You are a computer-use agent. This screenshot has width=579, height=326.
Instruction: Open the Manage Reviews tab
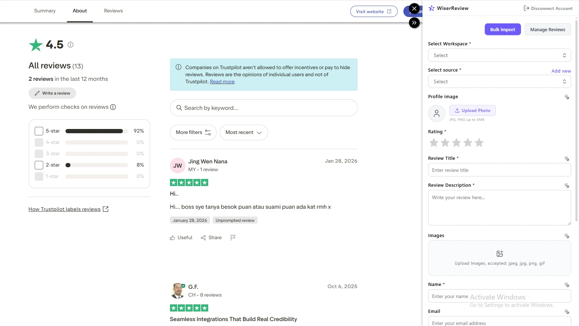[x=547, y=29]
